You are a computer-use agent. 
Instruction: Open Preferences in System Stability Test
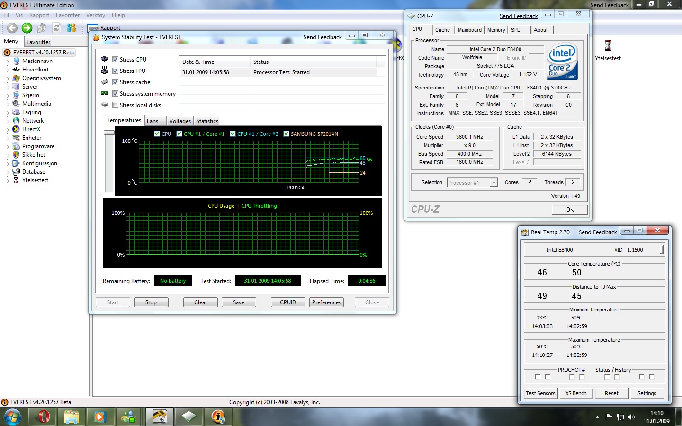point(327,302)
